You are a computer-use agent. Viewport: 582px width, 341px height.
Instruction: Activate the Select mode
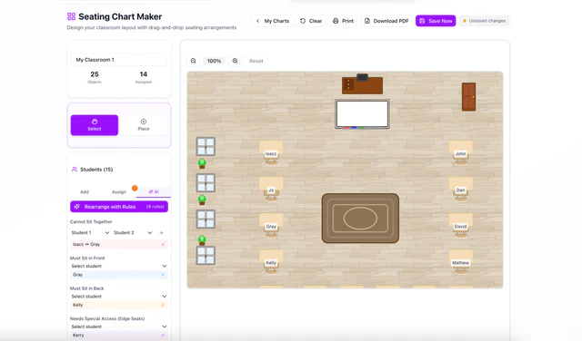[95, 125]
